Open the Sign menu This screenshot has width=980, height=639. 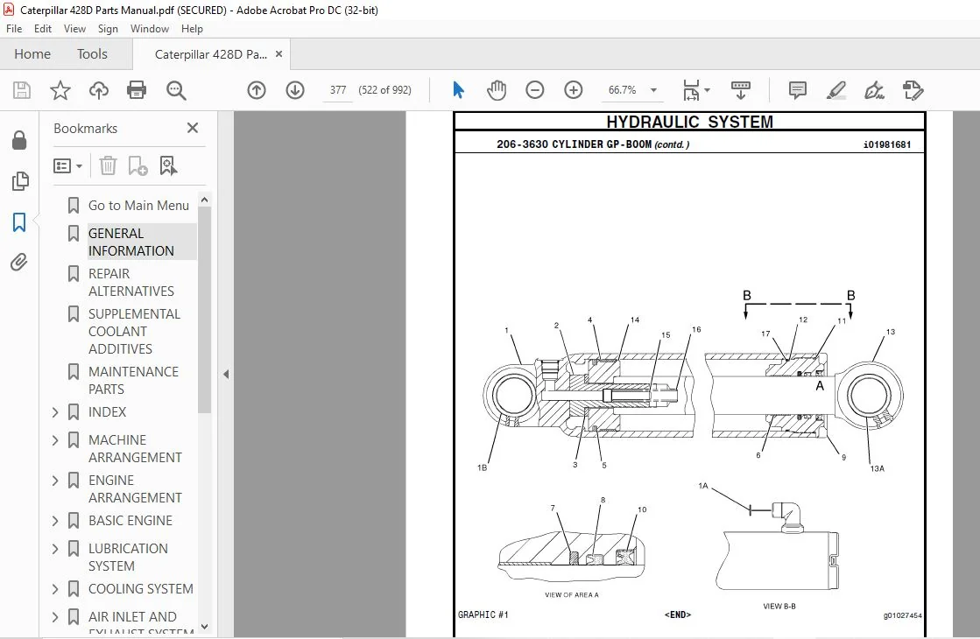[x=108, y=29]
